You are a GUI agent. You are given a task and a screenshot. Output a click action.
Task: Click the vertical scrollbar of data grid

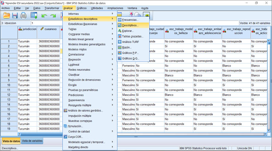click(269, 86)
